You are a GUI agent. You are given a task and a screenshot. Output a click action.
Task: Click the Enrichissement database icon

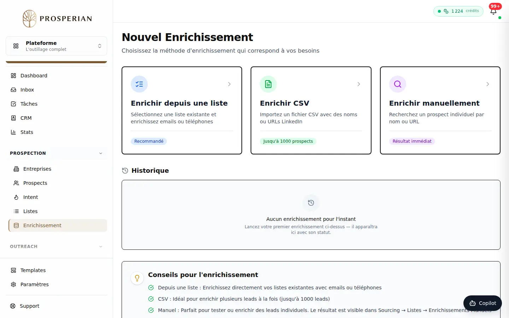point(16,225)
